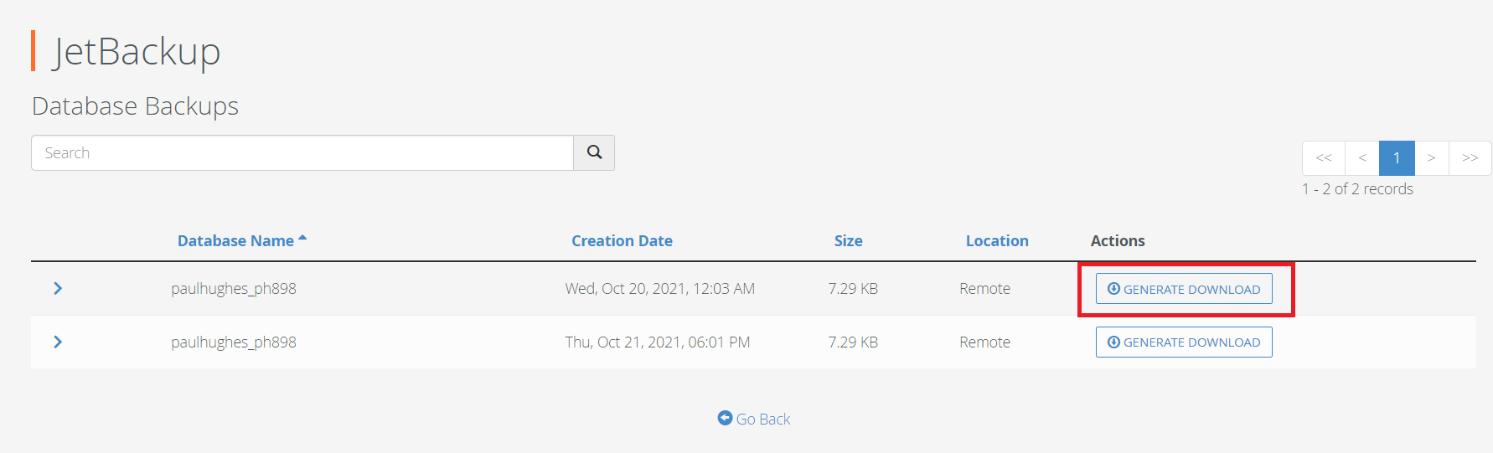The height and width of the screenshot is (453, 1493).
Task: Go to previous page of records
Action: click(1362, 158)
